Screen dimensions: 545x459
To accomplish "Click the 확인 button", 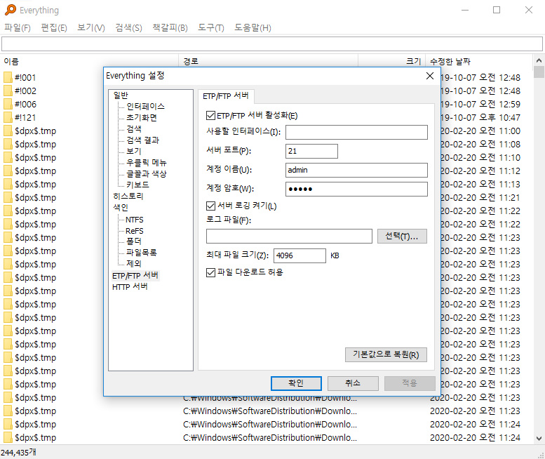I will 296,383.
